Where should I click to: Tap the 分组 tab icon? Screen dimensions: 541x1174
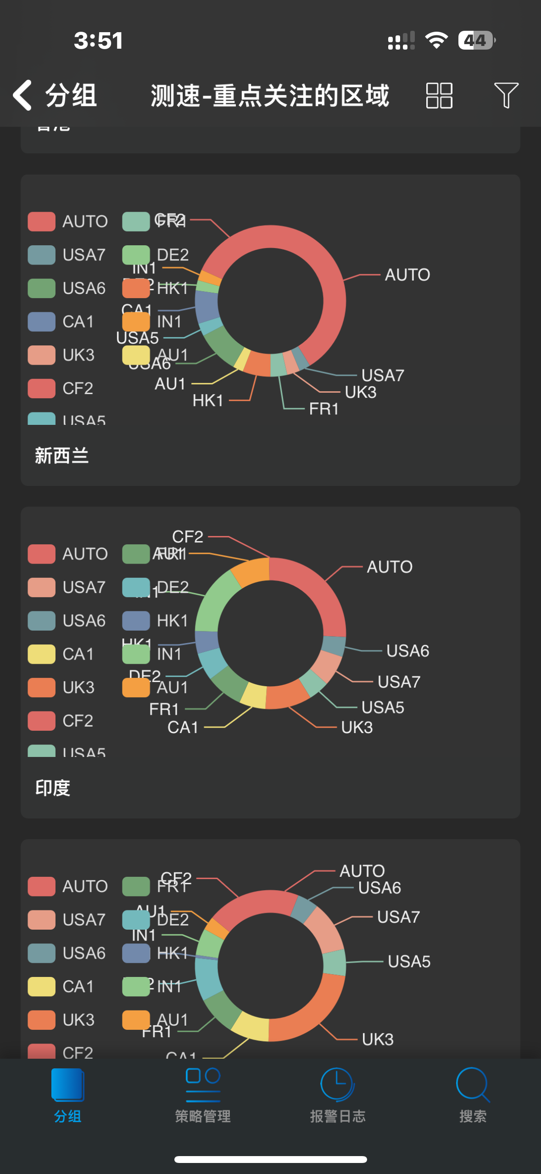click(67, 1085)
